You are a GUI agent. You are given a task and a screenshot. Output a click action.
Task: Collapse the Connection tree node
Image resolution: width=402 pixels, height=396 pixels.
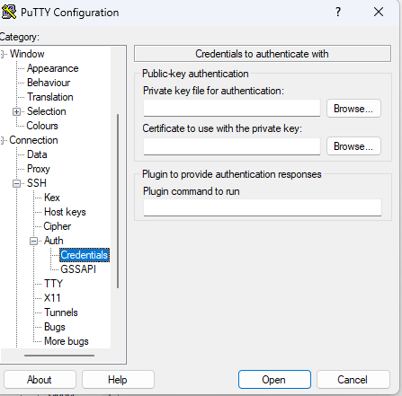(x=3, y=140)
